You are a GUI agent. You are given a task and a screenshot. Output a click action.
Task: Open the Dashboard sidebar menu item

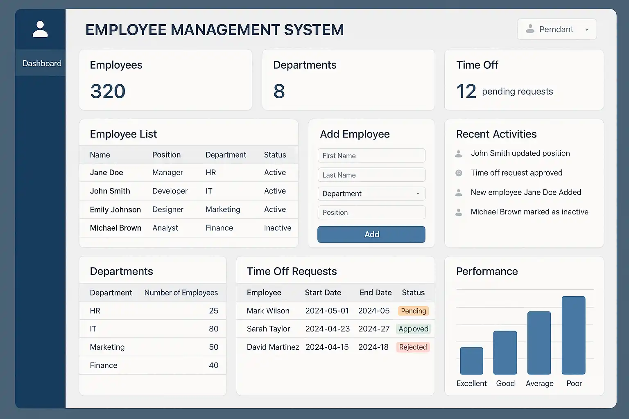(41, 63)
